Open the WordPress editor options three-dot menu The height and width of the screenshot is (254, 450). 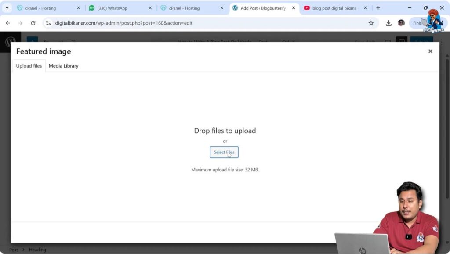pos(441,42)
